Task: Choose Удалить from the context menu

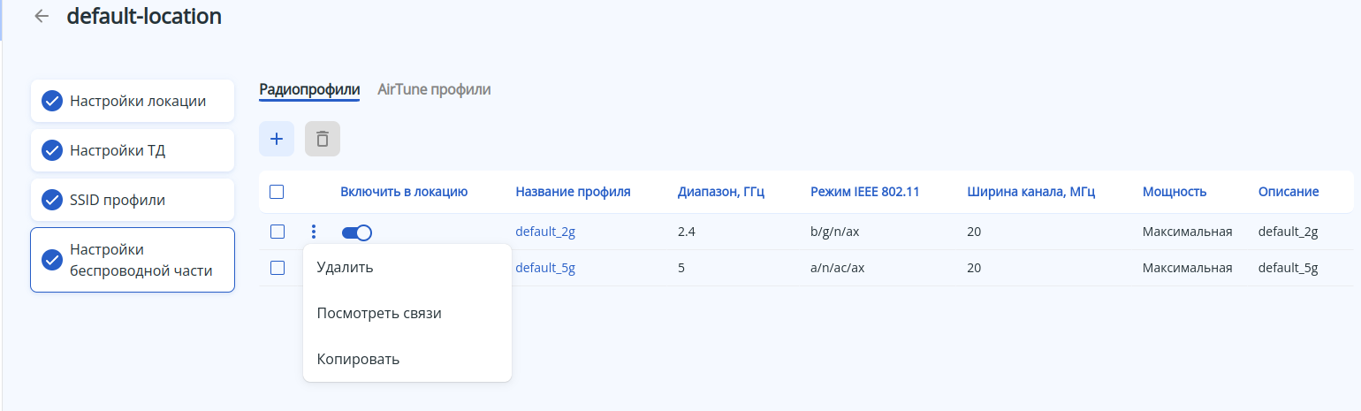Action: 345,267
